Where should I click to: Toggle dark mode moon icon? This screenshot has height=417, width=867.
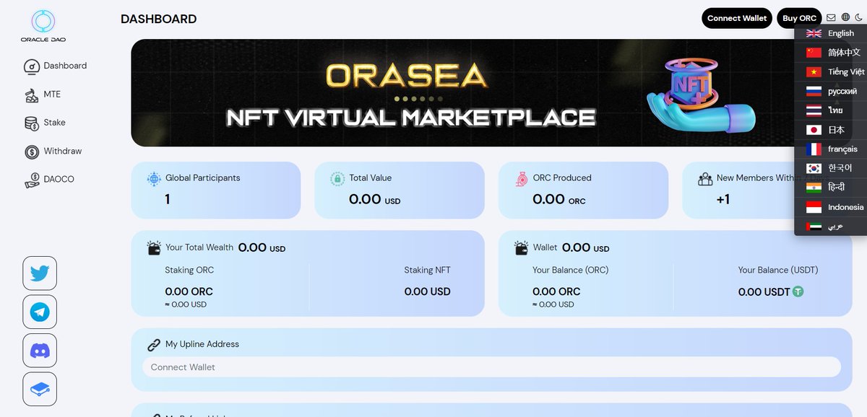tap(858, 18)
